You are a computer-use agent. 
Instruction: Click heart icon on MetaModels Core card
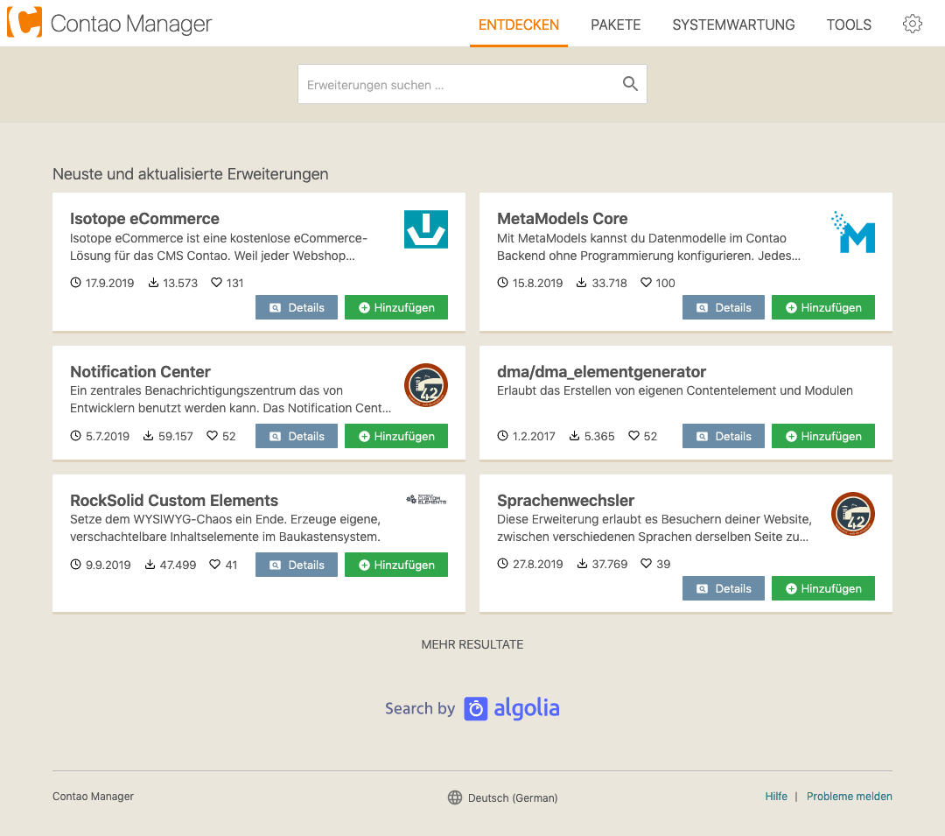[x=646, y=282]
